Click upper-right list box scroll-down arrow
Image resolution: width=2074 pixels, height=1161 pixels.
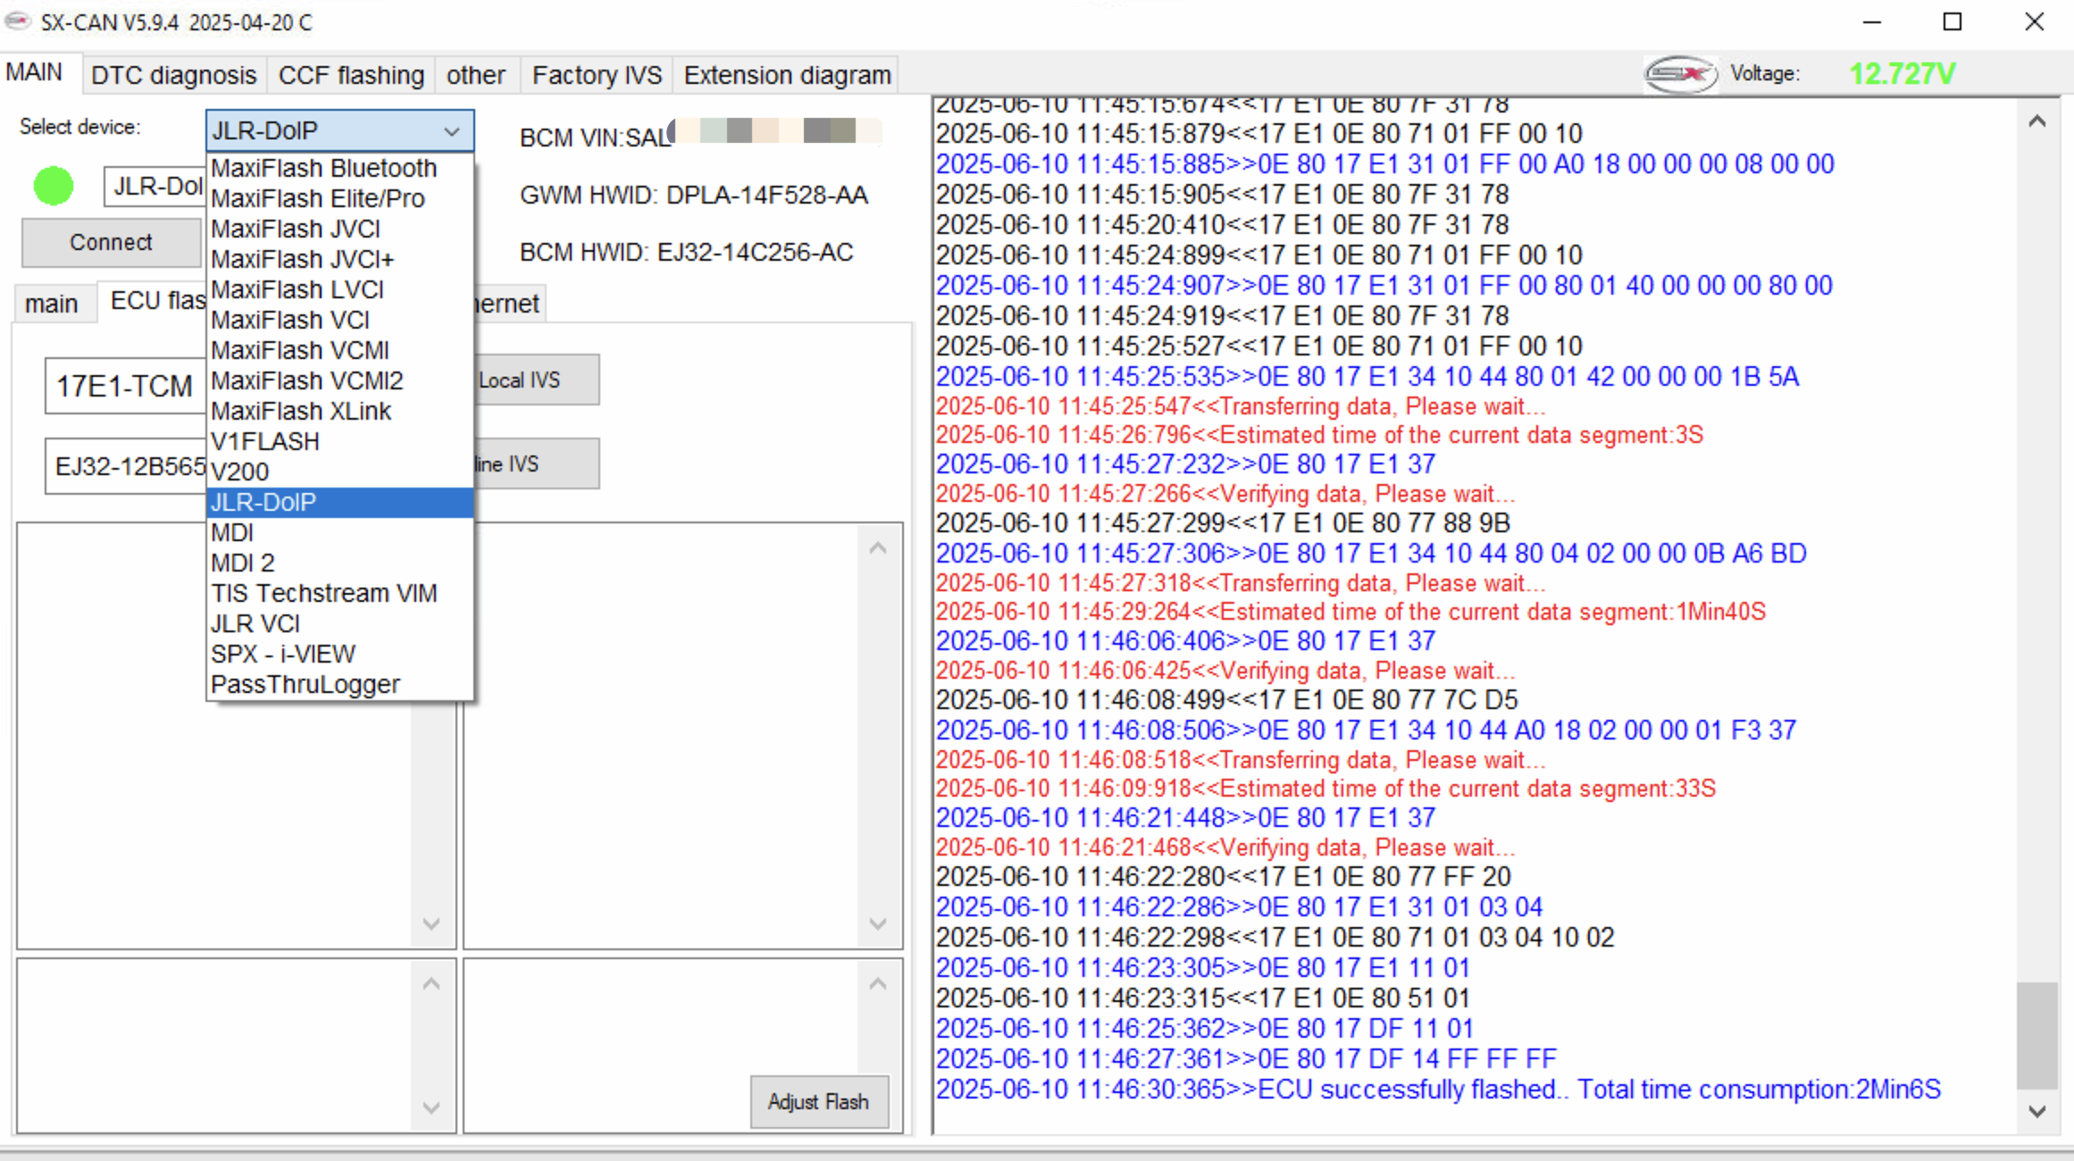click(878, 923)
